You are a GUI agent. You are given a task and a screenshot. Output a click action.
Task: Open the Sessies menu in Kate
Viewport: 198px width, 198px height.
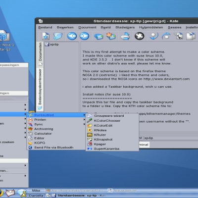[175, 27]
